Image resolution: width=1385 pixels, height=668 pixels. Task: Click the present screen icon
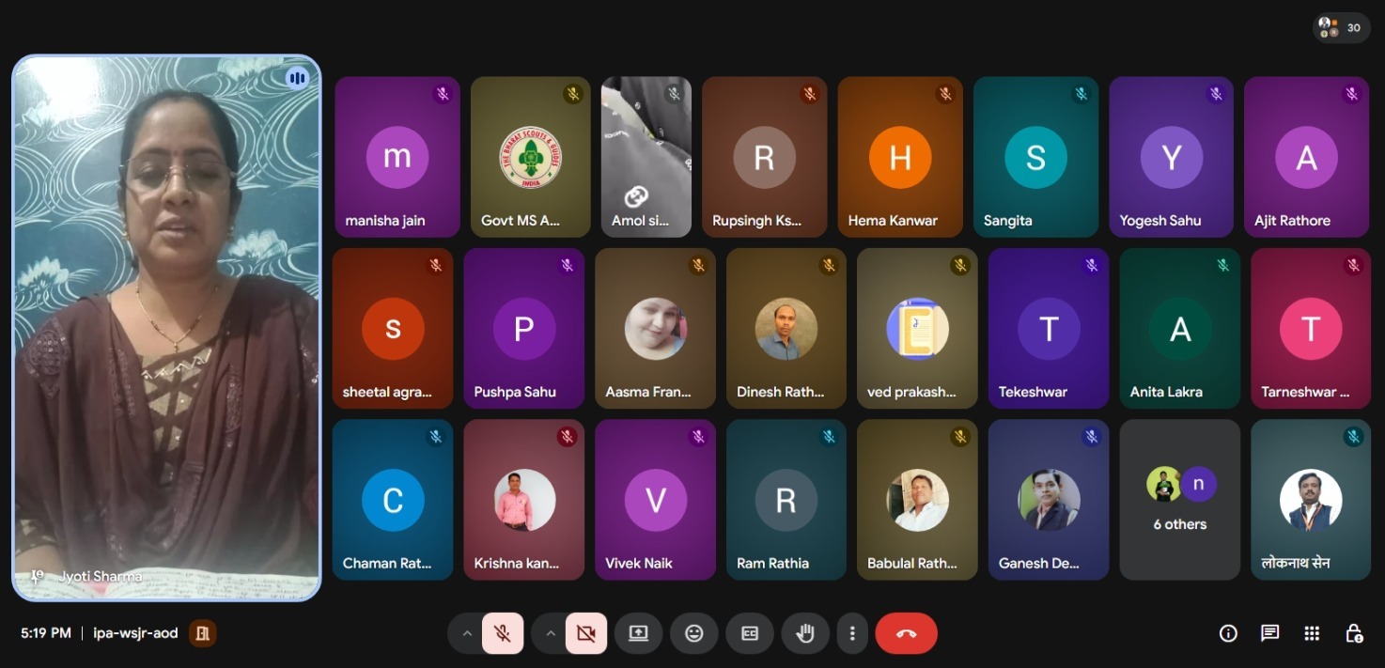pos(638,633)
